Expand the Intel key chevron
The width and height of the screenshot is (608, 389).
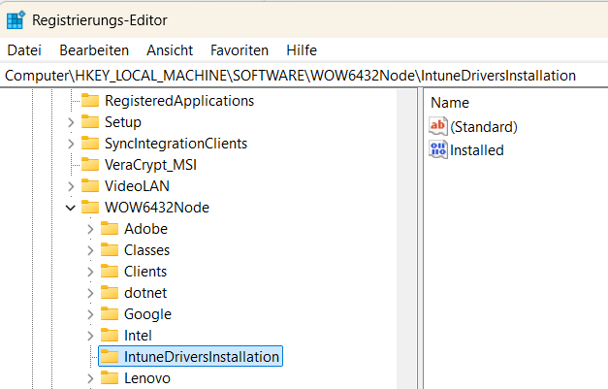90,335
